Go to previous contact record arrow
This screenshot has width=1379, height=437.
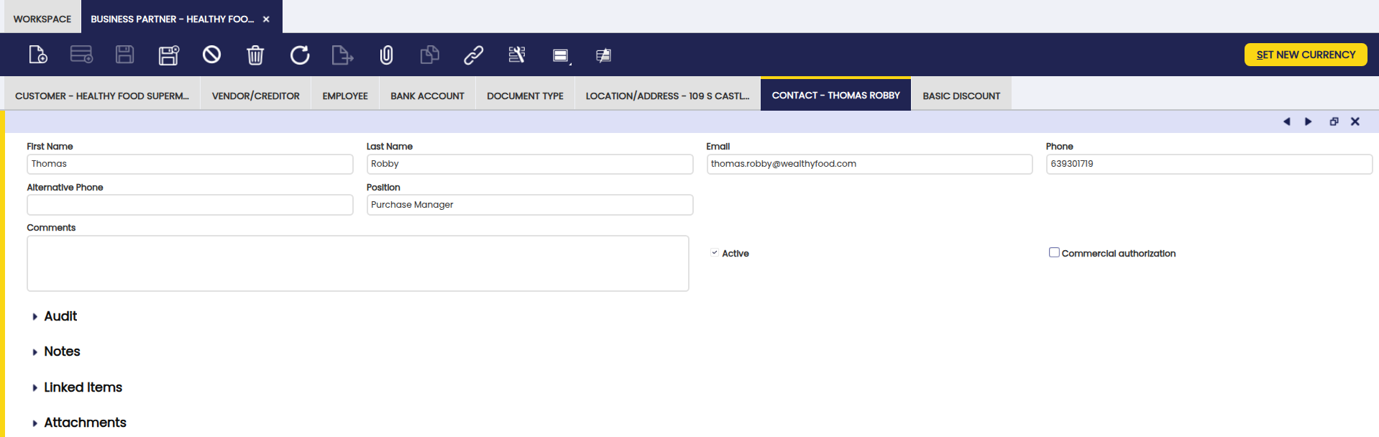(1286, 121)
